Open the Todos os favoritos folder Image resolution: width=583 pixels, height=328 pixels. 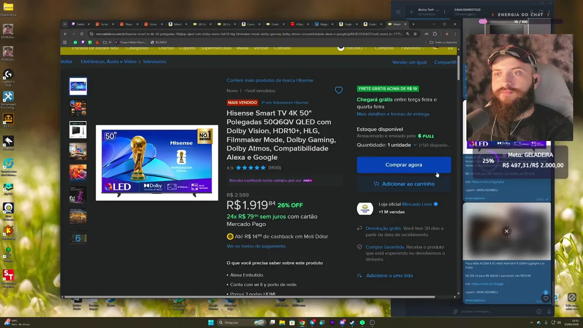pyautogui.click(x=443, y=42)
